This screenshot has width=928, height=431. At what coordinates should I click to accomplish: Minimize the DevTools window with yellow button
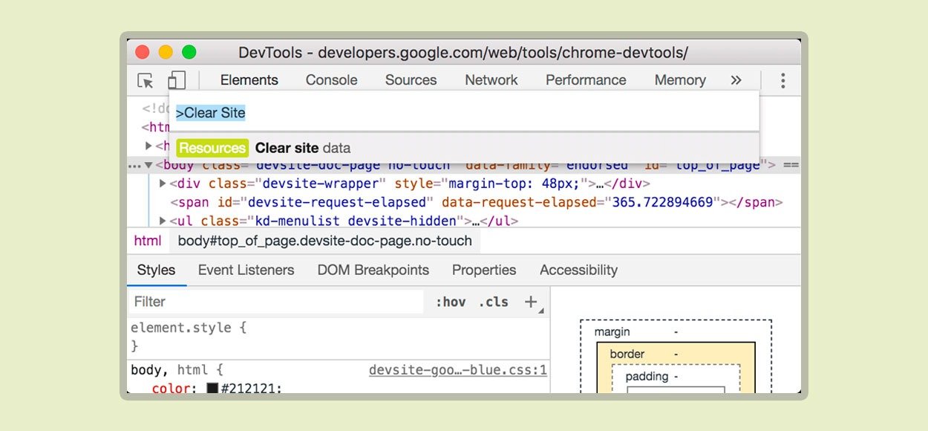tap(166, 52)
